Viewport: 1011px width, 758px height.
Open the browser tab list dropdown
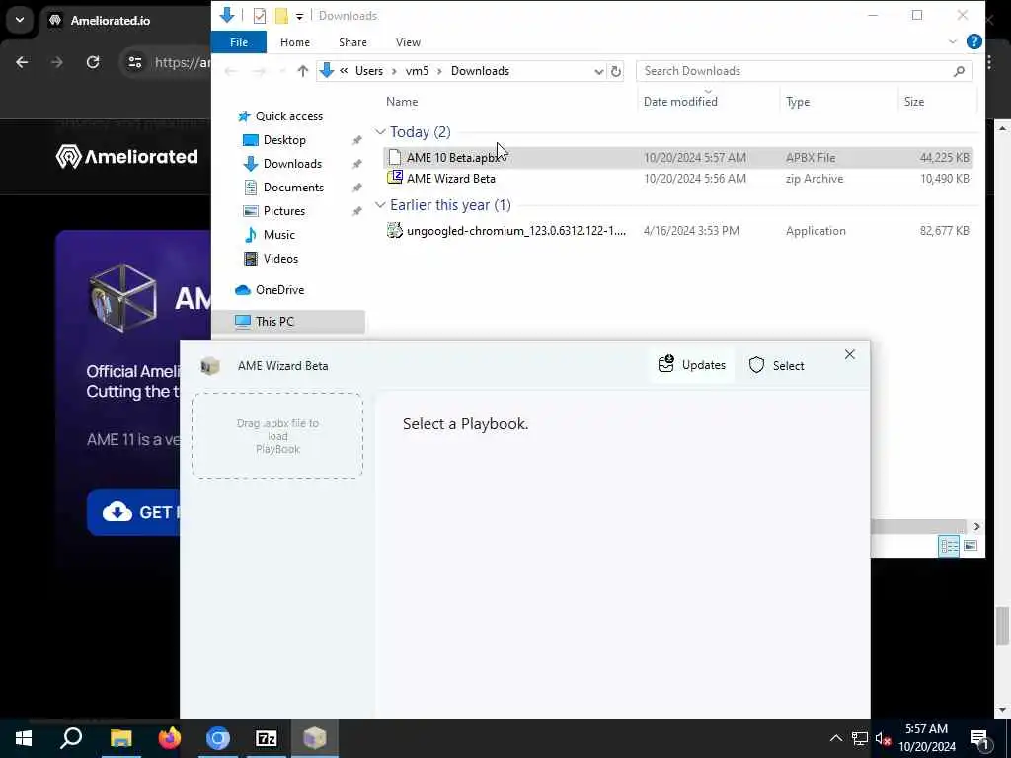[20, 20]
